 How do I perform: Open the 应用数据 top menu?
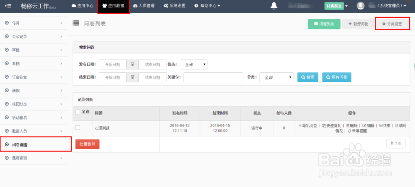(x=113, y=6)
